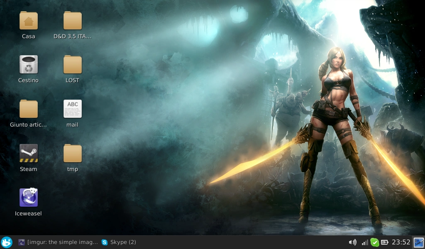The image size is (425, 249).
Task: Click the show desktop button in panel
Action: tap(418, 242)
